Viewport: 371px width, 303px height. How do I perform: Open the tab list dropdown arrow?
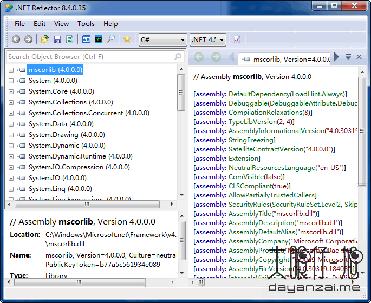pos(348,57)
